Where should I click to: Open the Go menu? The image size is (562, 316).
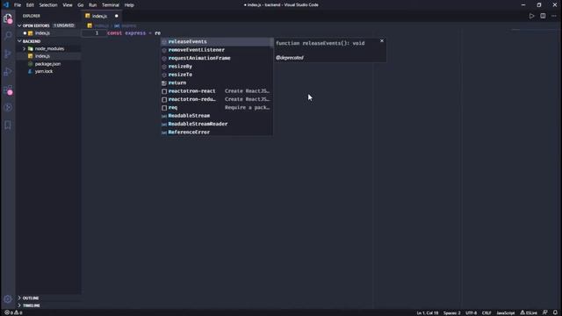pos(80,5)
